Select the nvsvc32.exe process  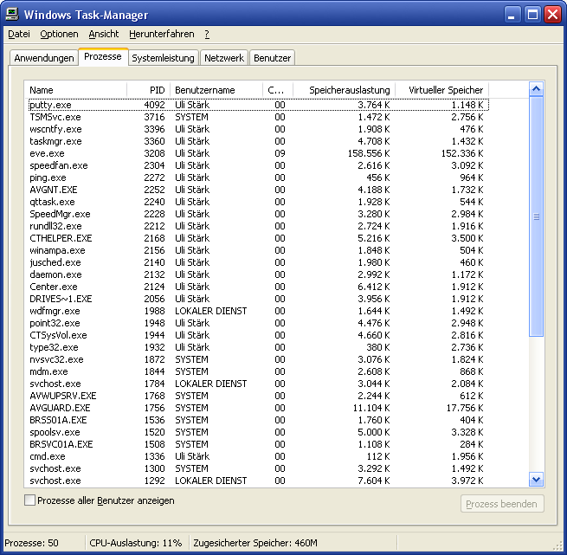click(258, 359)
